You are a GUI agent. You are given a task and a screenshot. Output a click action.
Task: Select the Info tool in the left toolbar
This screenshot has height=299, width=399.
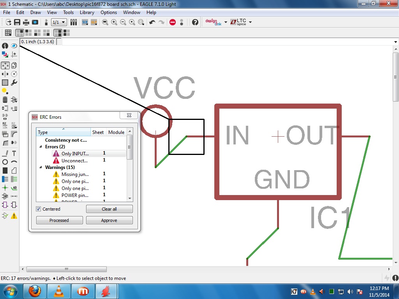[x=5, y=46]
